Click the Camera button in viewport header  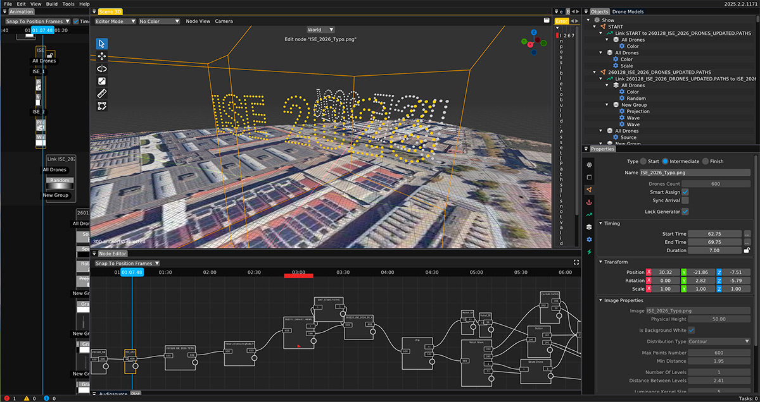(x=224, y=21)
